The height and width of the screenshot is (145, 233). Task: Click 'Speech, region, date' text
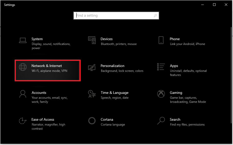[114, 98]
